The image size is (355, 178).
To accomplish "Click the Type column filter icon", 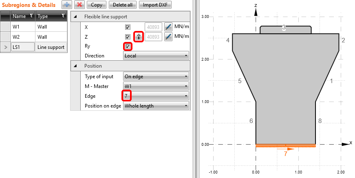I will click(x=63, y=16).
